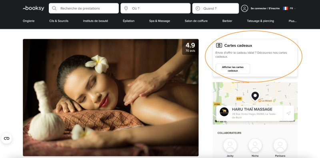The width and height of the screenshot is (320, 158).
Task: Click the 4.9 rating 70 avis badge
Action: coord(190,47)
